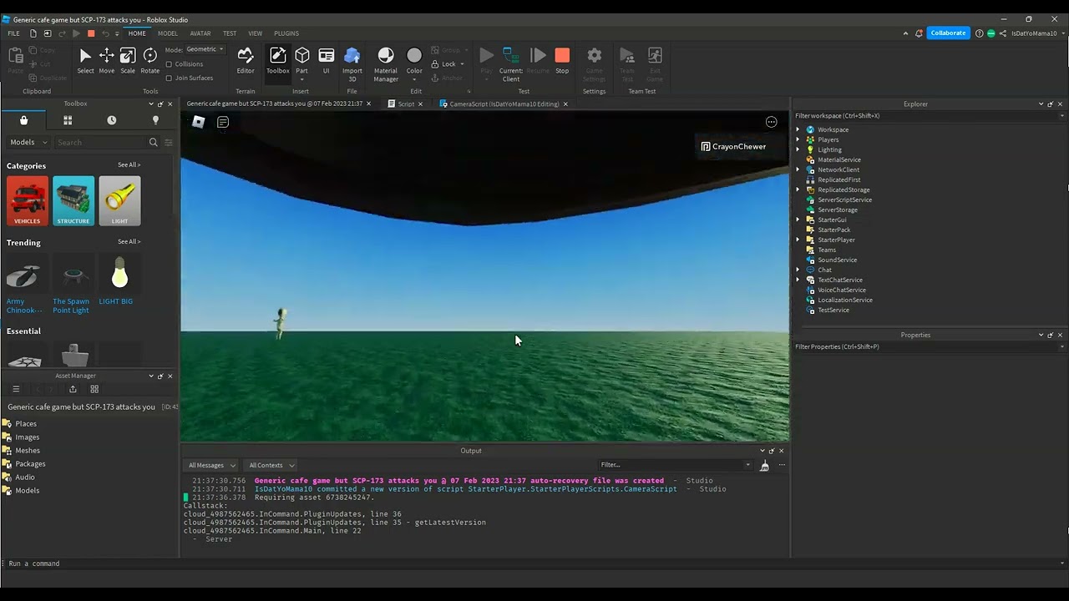Viewport: 1069px width, 601px height.
Task: Select the Toolbox Marketplace bag tab
Action: 24,120
